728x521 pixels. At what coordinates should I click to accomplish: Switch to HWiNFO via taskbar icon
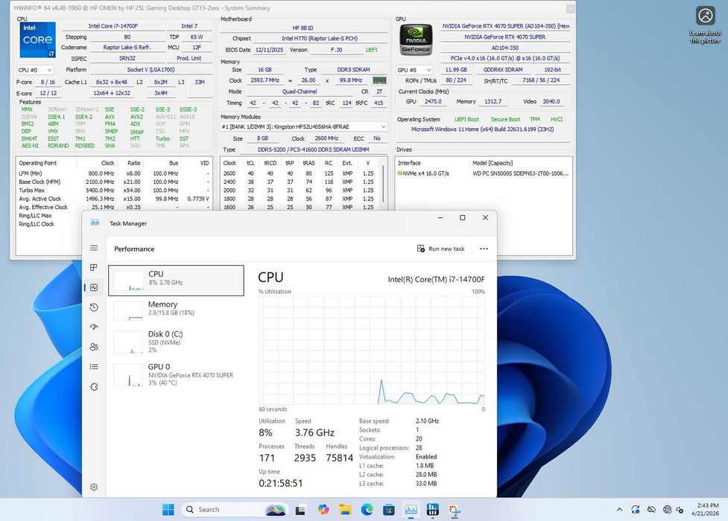[x=433, y=510]
